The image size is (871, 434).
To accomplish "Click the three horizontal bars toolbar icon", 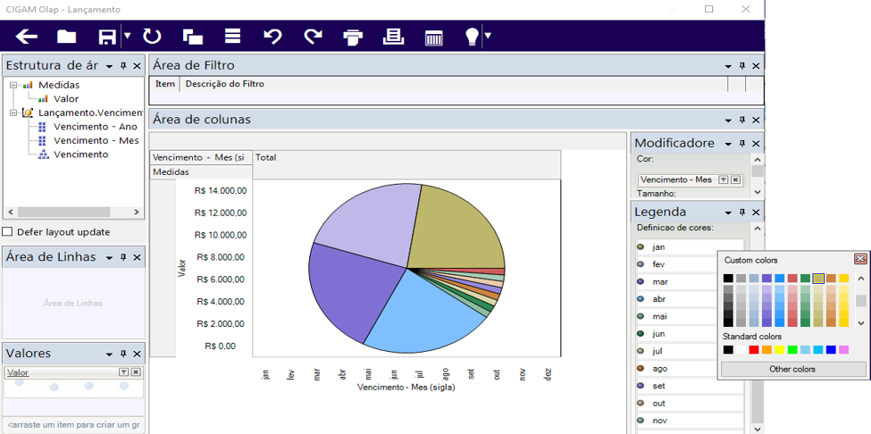I will [233, 36].
